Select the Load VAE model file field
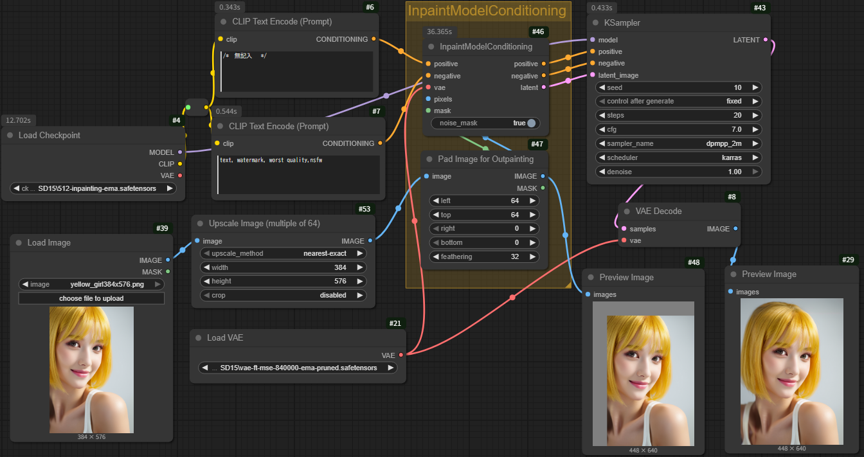 298,368
